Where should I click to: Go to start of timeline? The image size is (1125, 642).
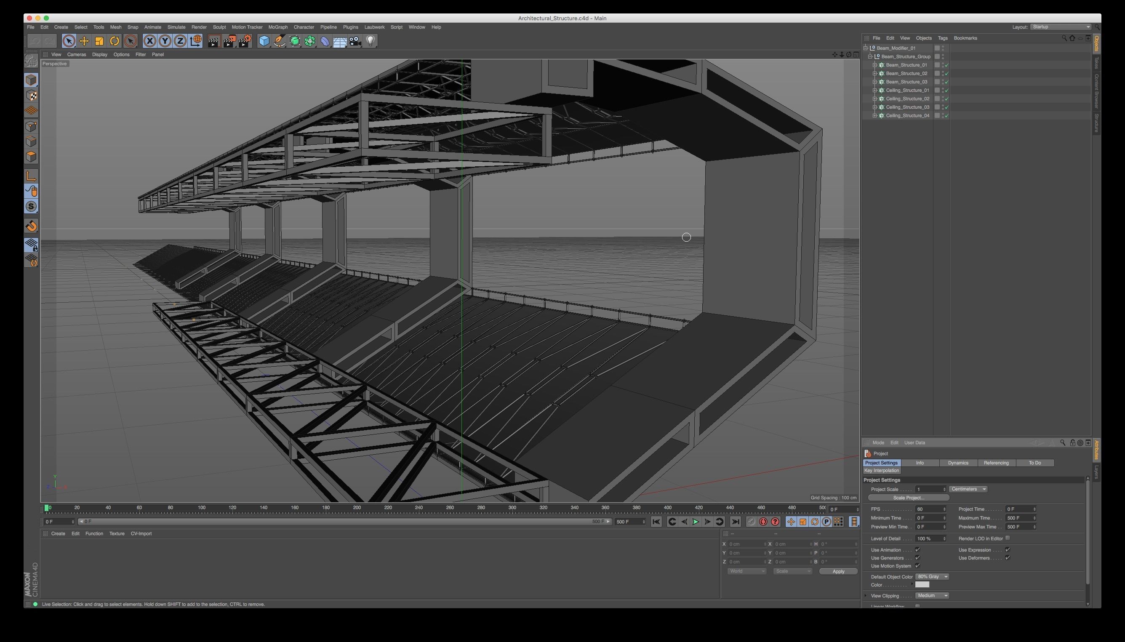[x=656, y=522]
